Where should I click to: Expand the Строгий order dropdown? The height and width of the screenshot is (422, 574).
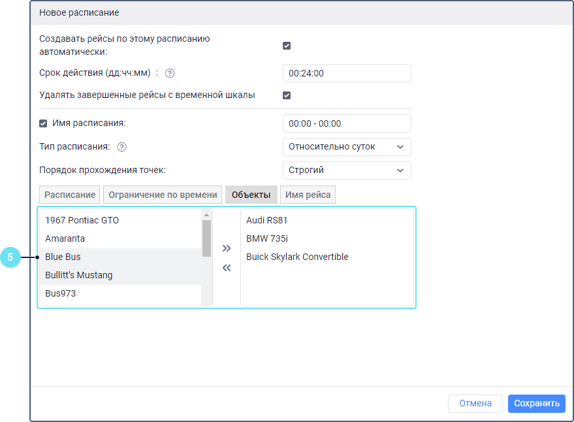[x=347, y=170]
